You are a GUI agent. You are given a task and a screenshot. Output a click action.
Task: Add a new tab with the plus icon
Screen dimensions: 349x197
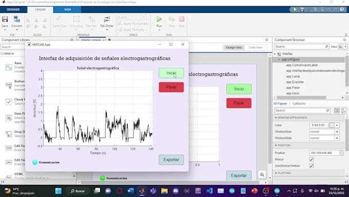point(109,40)
